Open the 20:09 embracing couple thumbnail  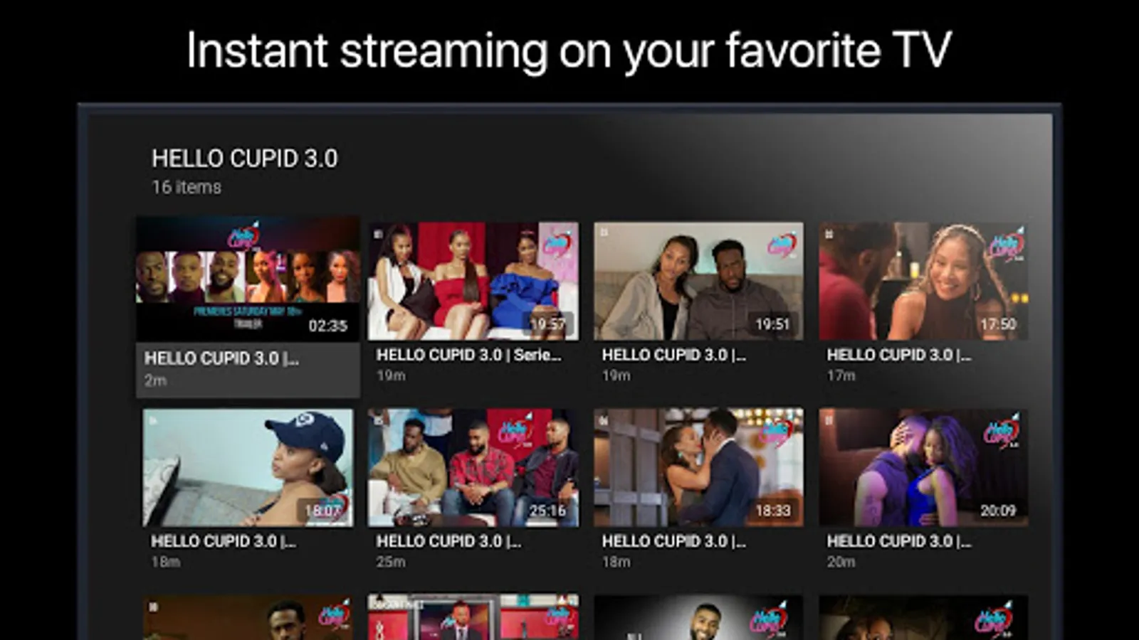tap(923, 467)
